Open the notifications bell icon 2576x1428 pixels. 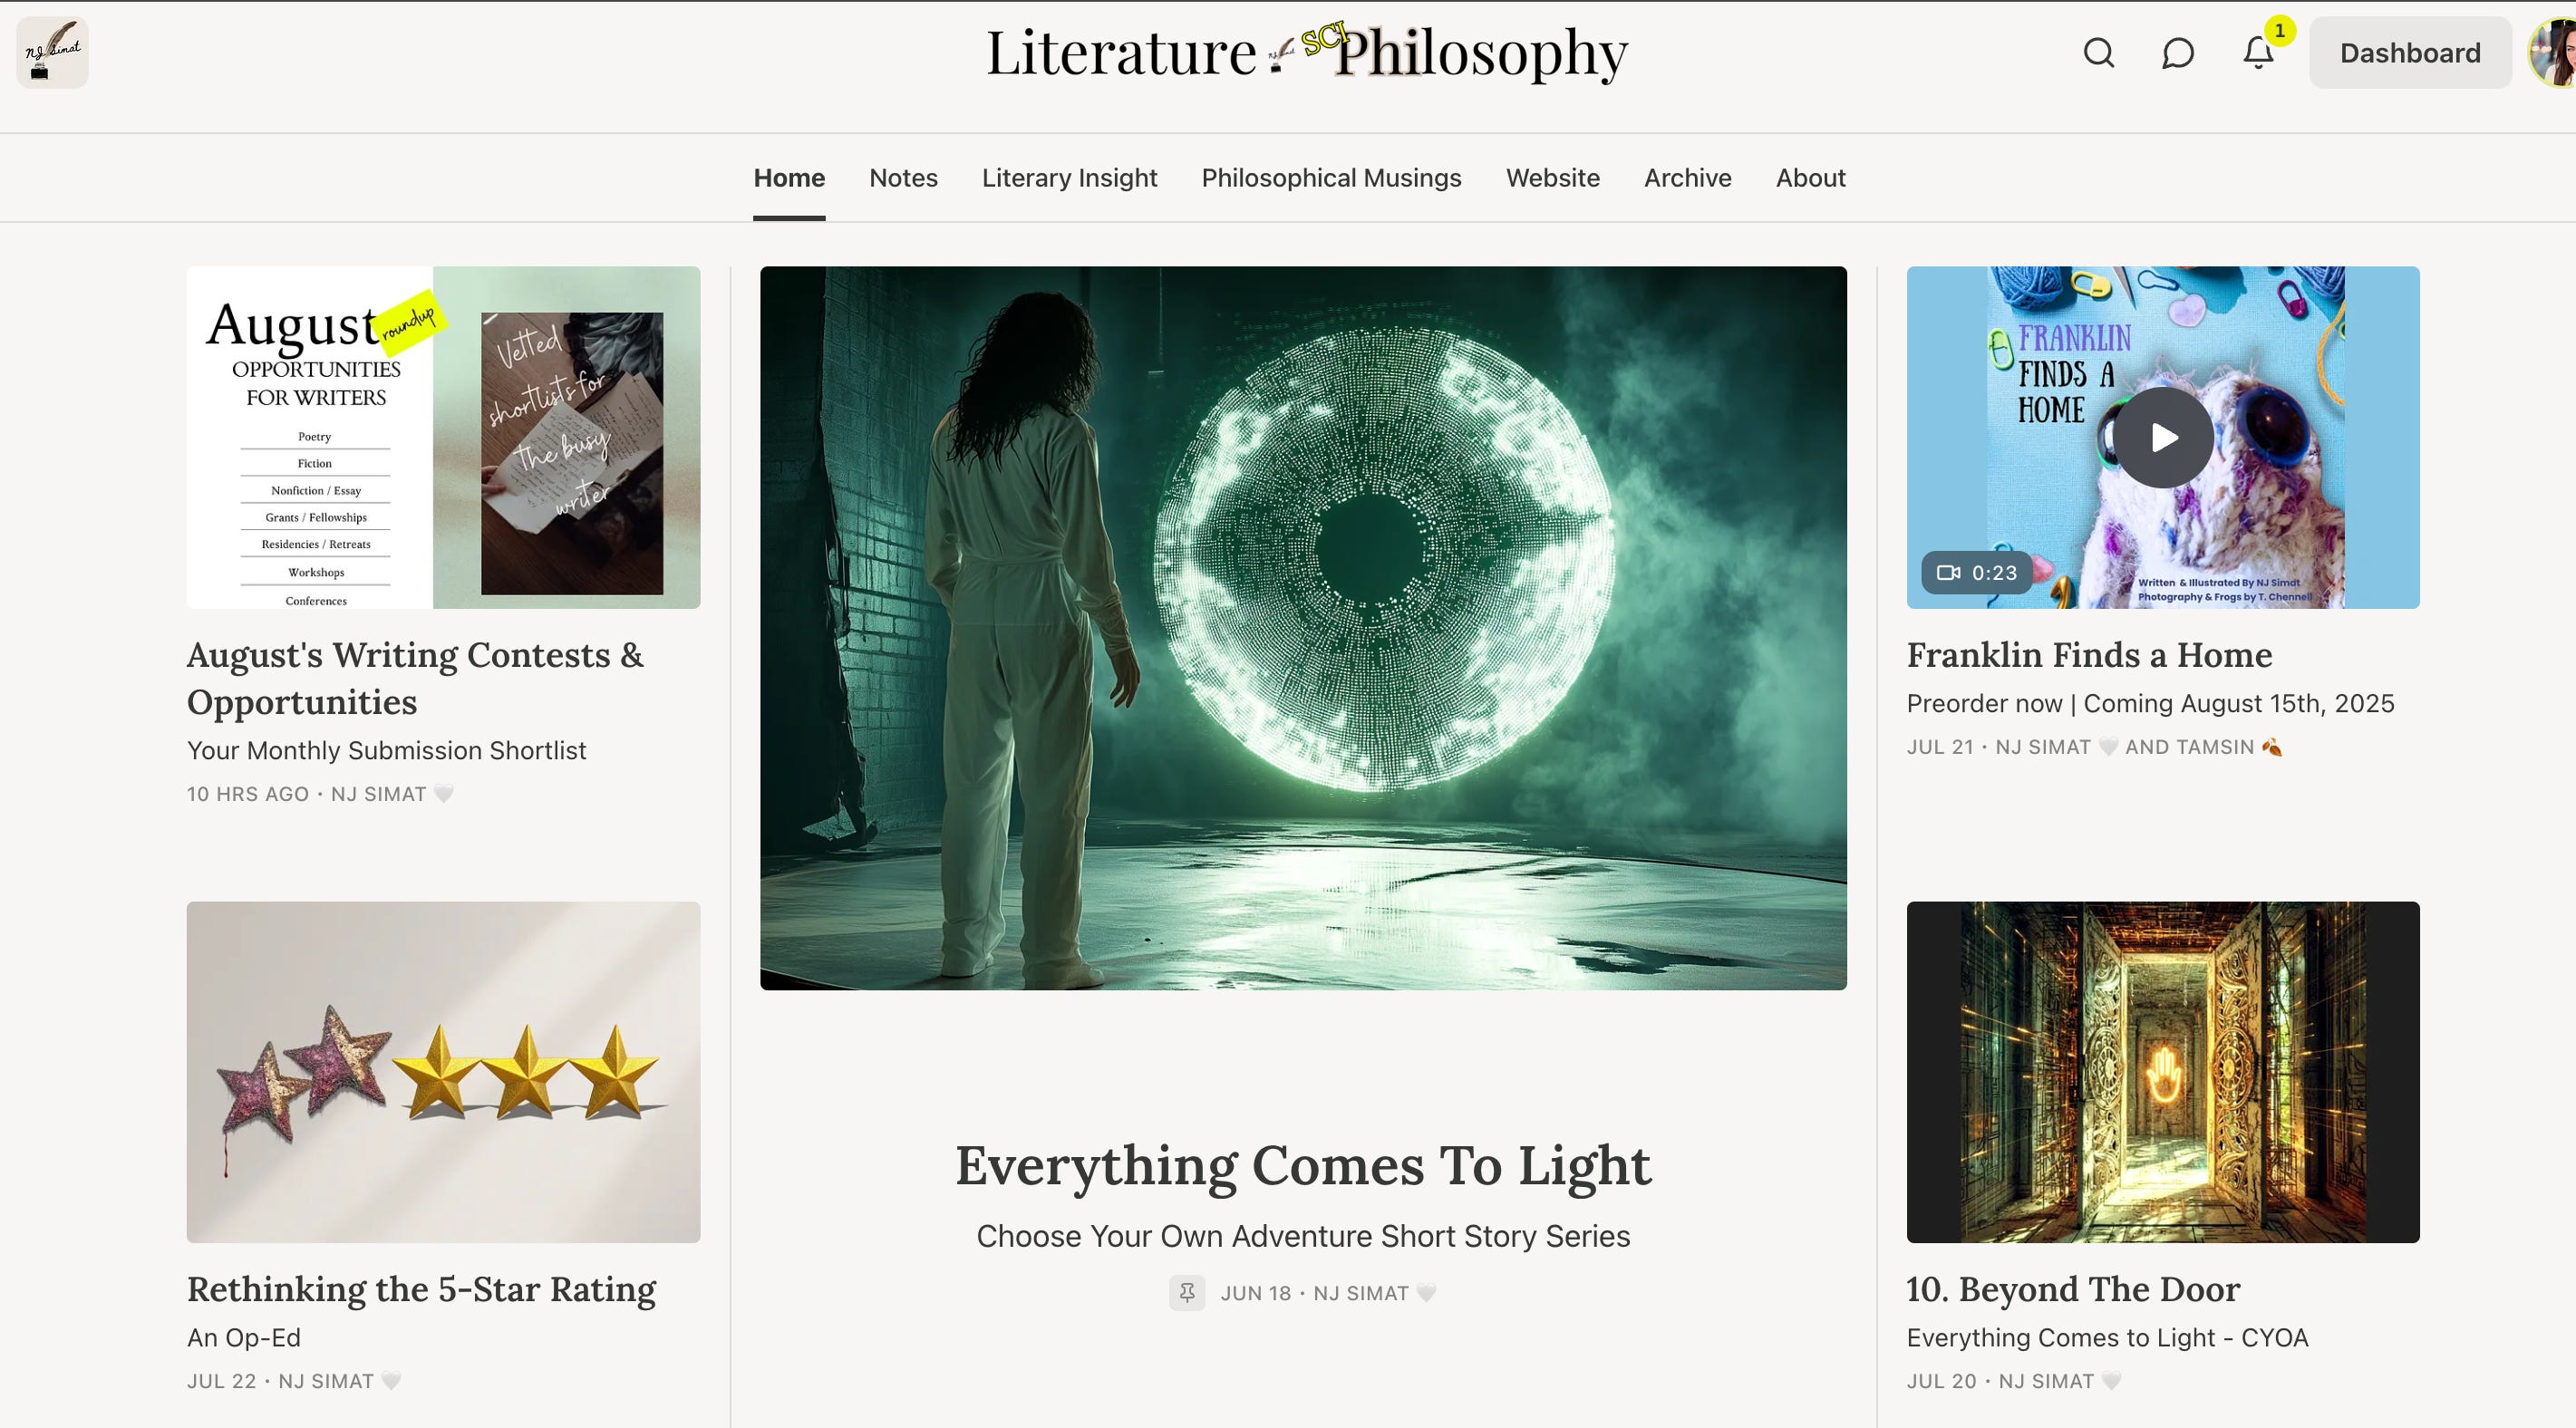(2258, 53)
